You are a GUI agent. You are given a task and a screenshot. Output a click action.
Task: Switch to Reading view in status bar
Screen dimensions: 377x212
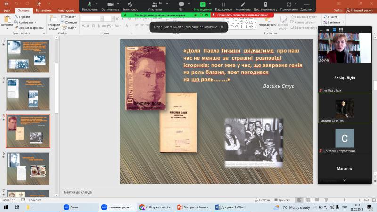[317, 200]
